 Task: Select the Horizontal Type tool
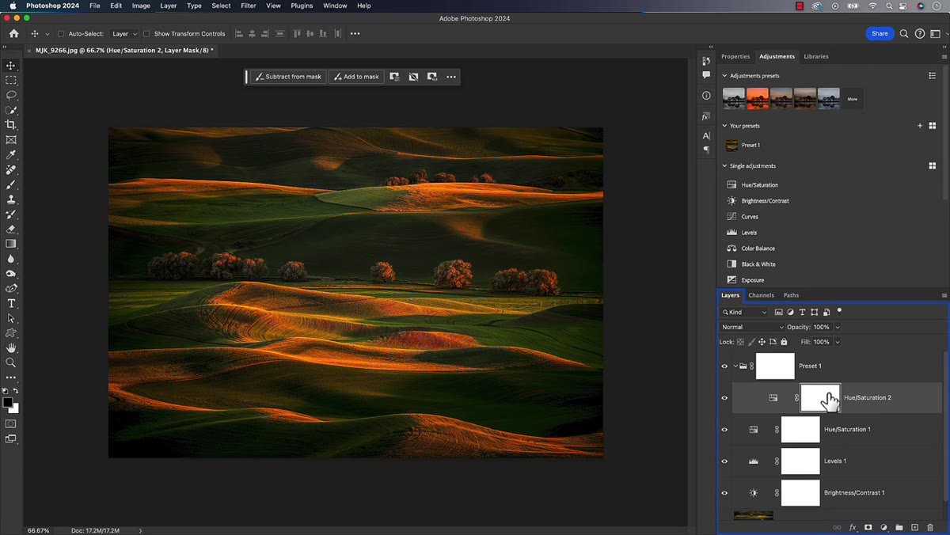[11, 304]
